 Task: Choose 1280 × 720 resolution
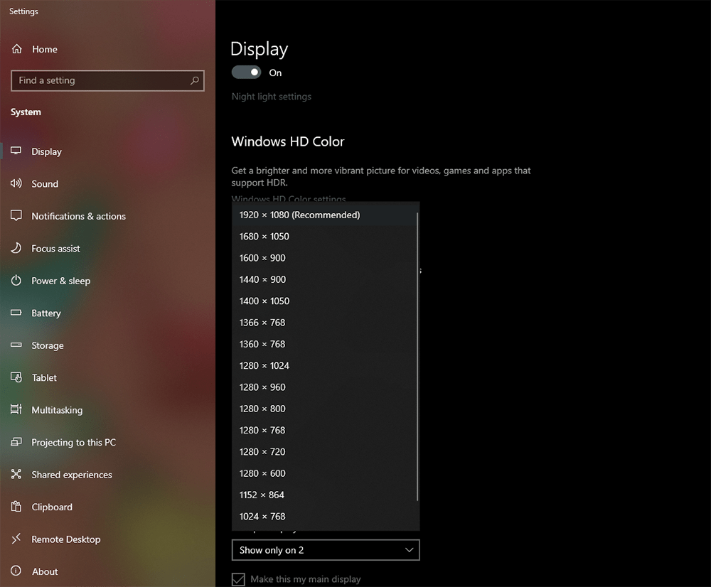pos(326,451)
